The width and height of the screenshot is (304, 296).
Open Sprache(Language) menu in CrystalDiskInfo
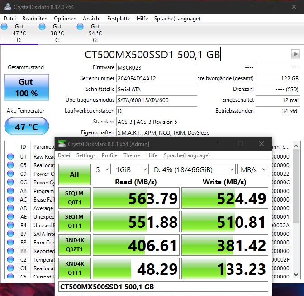click(x=177, y=19)
